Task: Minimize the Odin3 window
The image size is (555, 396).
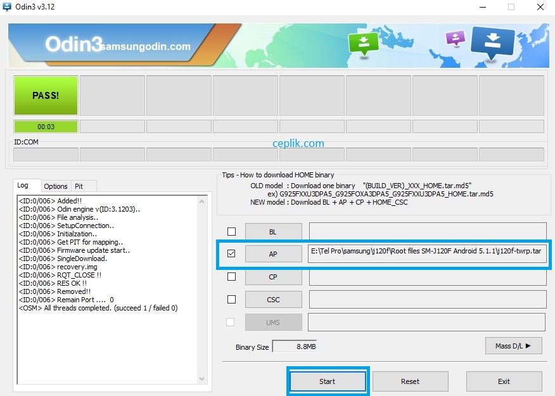Action: (483, 7)
